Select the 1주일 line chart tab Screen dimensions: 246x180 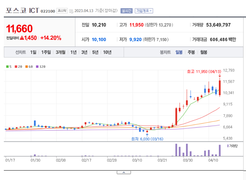click(x=46, y=52)
